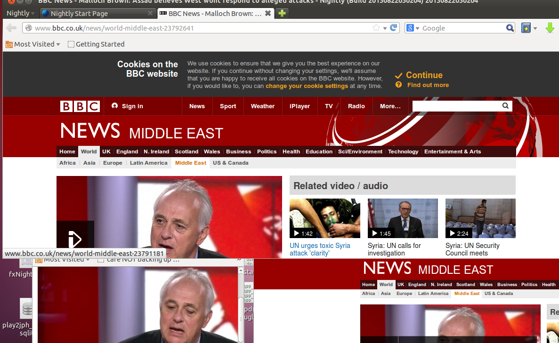The height and width of the screenshot is (343, 559).
Task: Open the Getting Started bookmark
Action: pos(96,44)
